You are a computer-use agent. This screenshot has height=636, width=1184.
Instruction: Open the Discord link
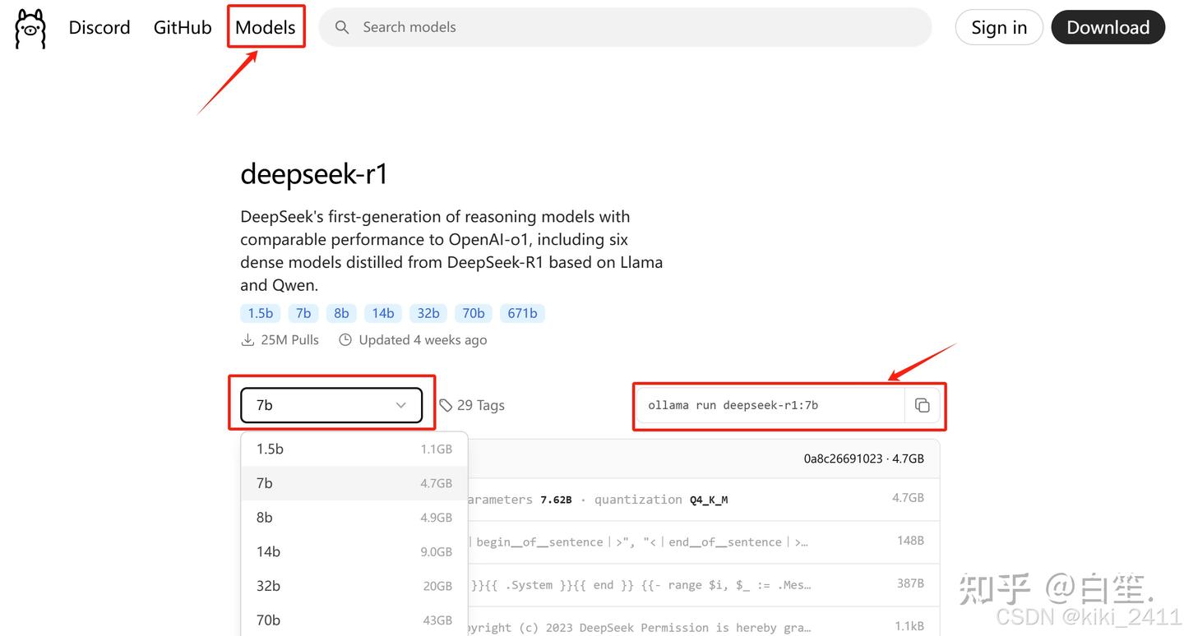coord(99,26)
